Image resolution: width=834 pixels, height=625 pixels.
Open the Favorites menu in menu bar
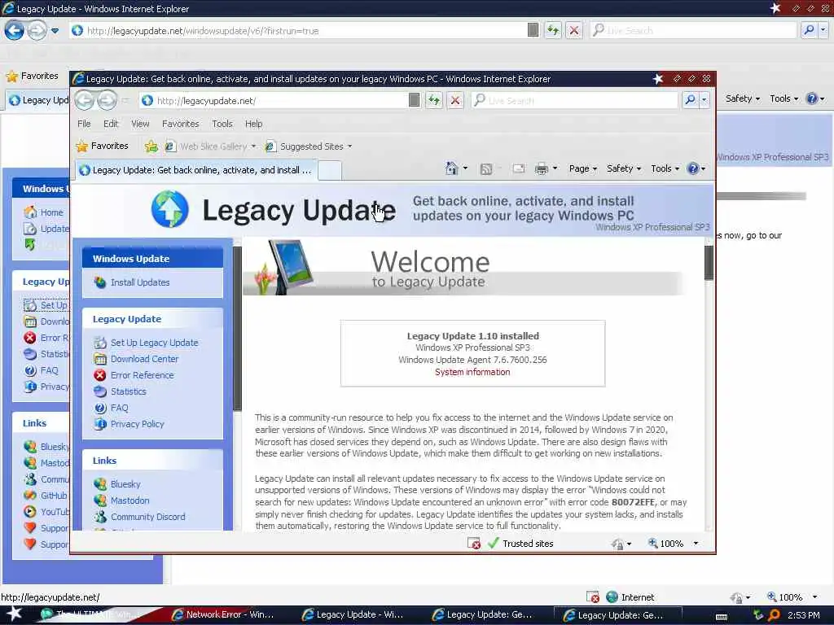click(x=180, y=124)
